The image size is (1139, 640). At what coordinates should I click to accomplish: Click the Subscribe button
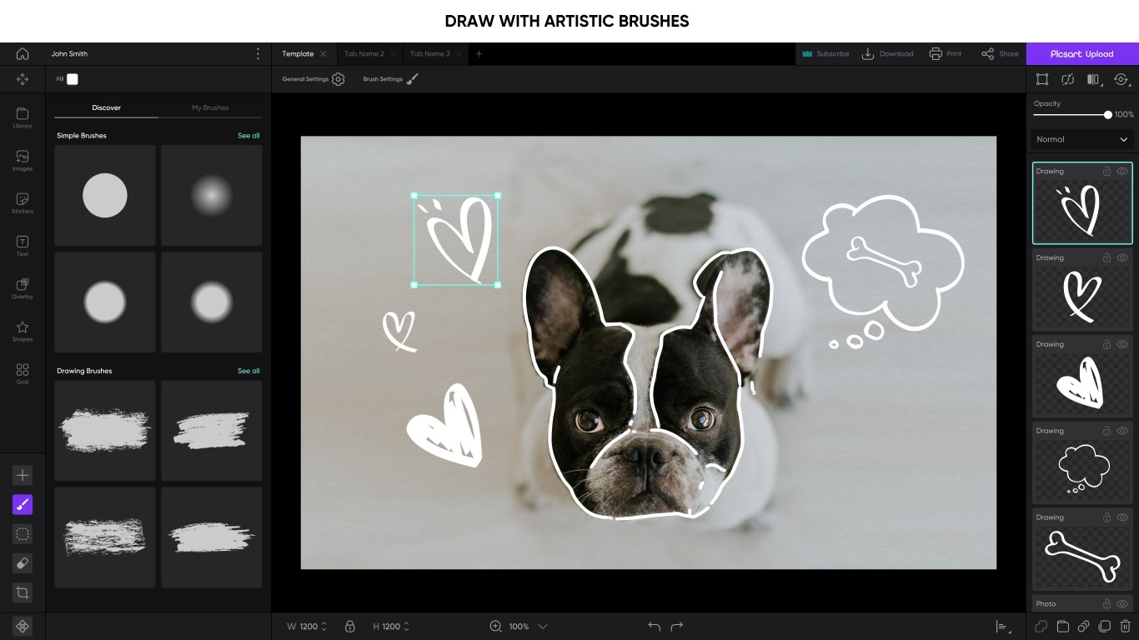[825, 53]
